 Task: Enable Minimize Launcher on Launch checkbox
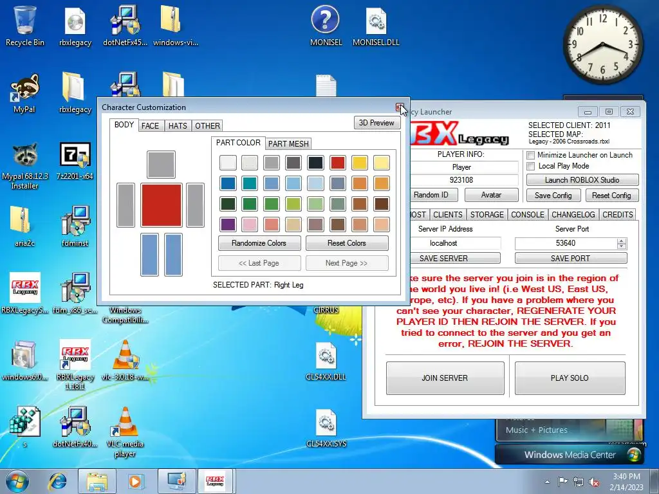point(531,155)
